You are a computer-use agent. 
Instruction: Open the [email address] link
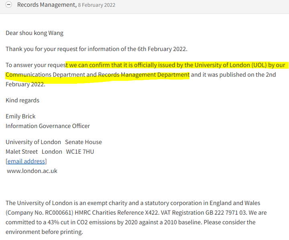coord(26,161)
